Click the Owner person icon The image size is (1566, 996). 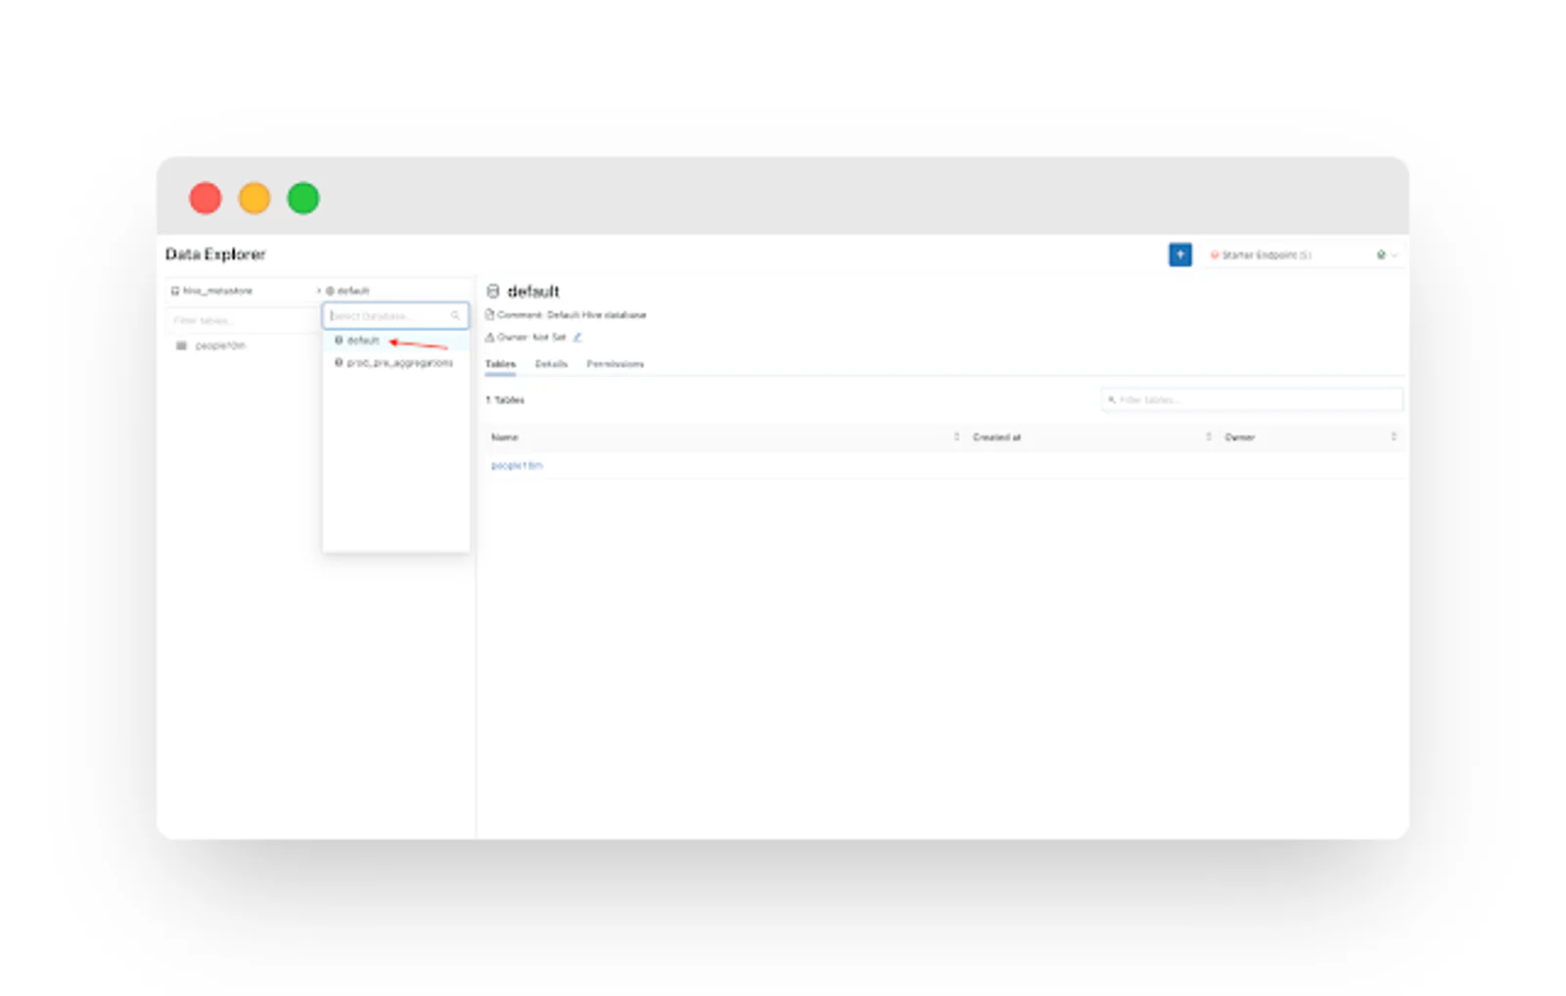pos(489,337)
